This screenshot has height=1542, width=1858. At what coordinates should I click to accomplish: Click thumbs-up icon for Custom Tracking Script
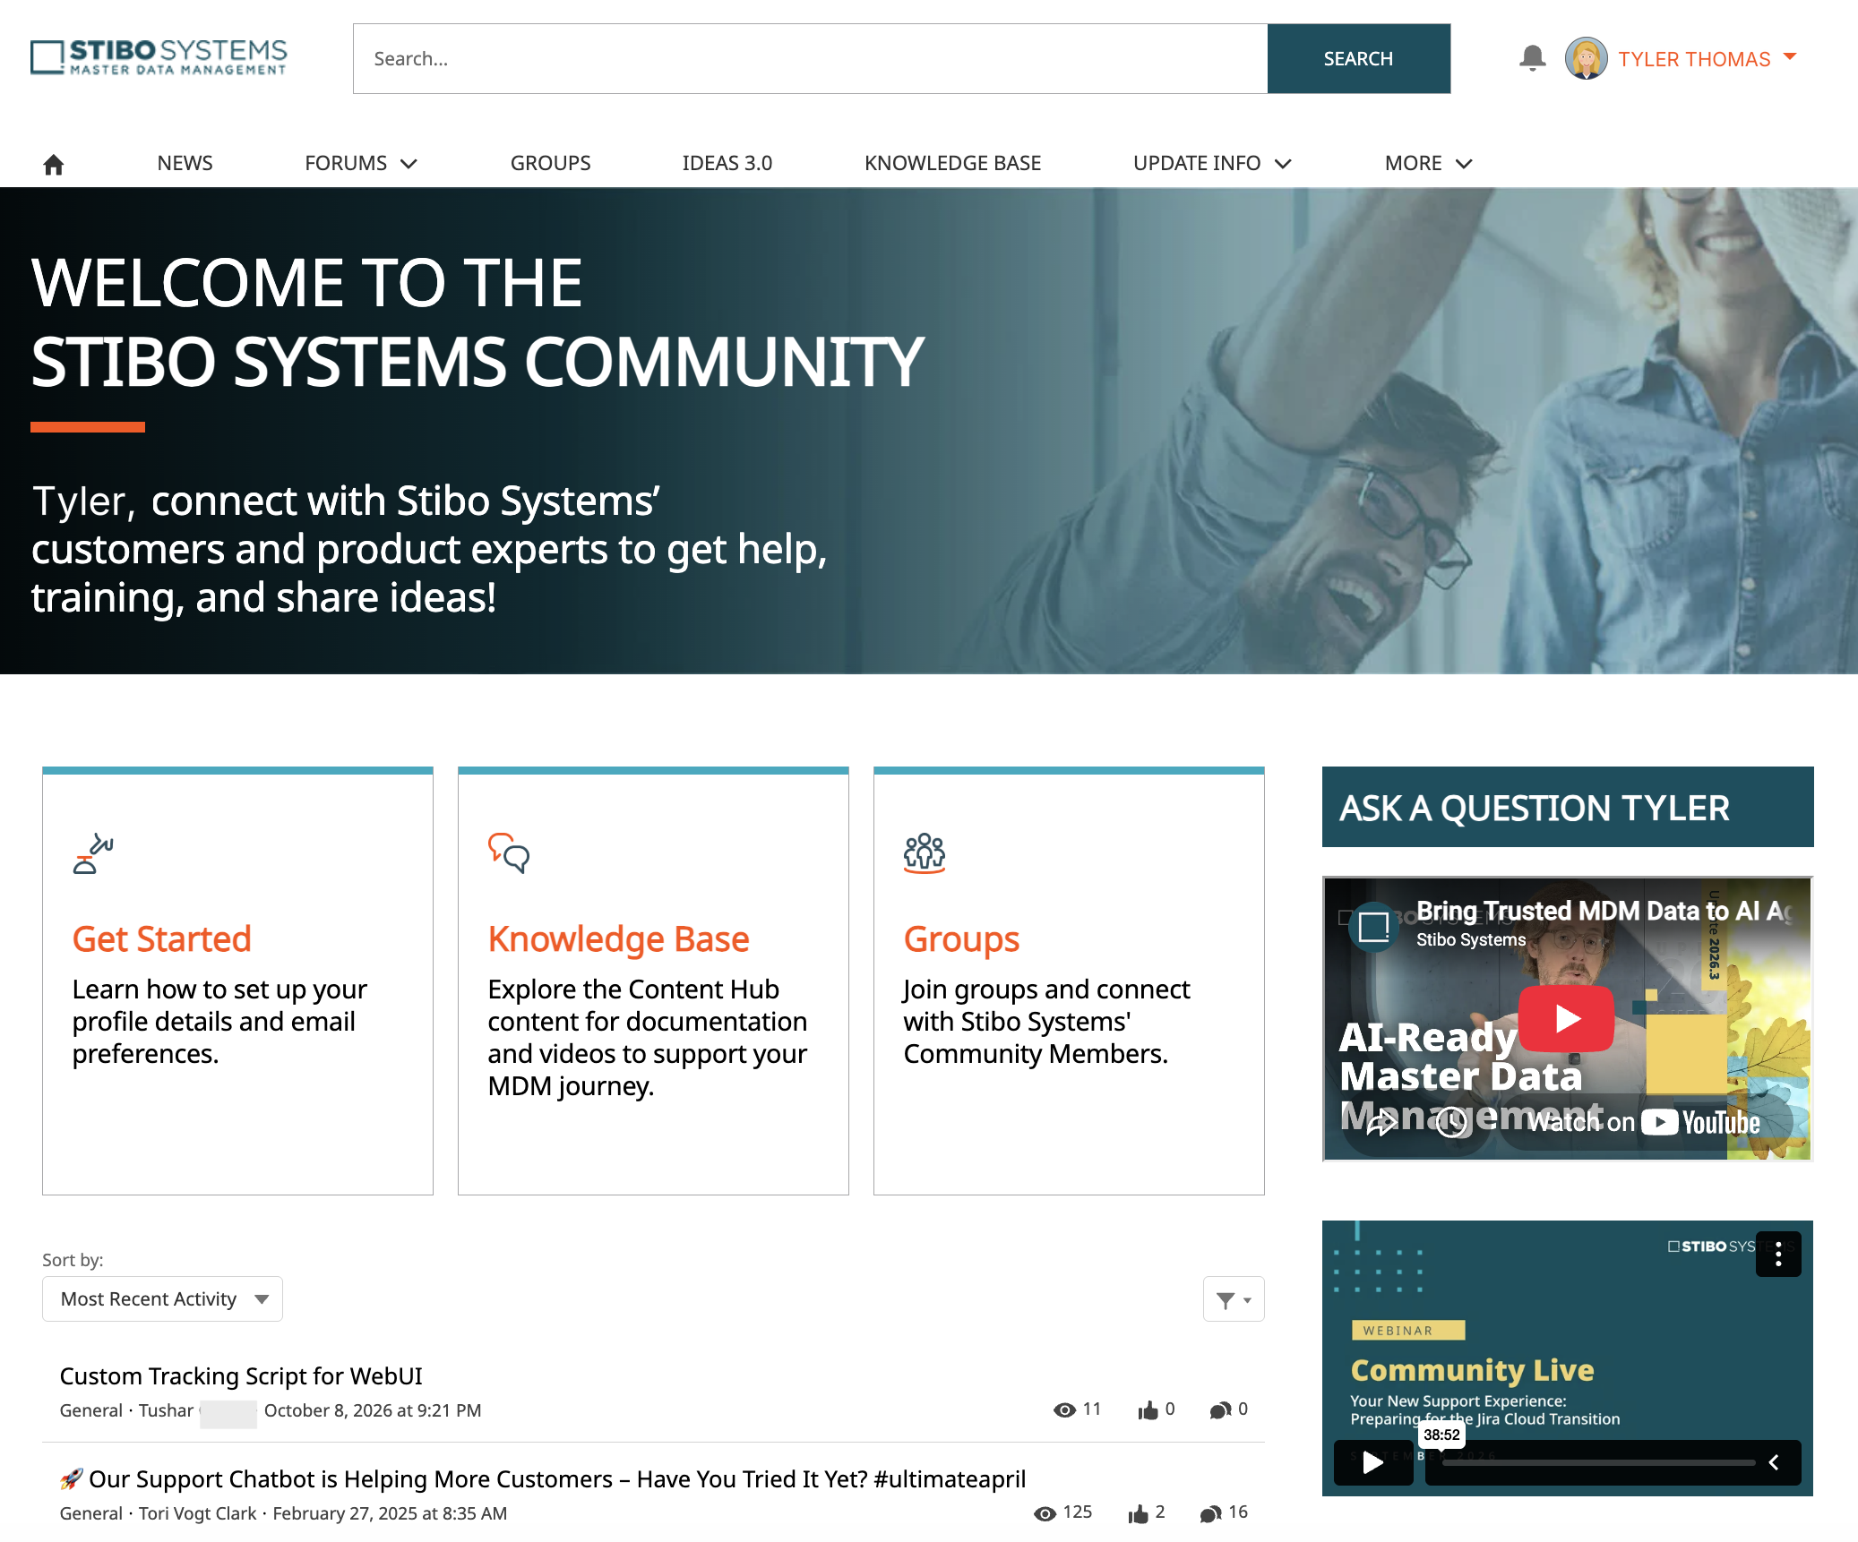tap(1148, 1411)
